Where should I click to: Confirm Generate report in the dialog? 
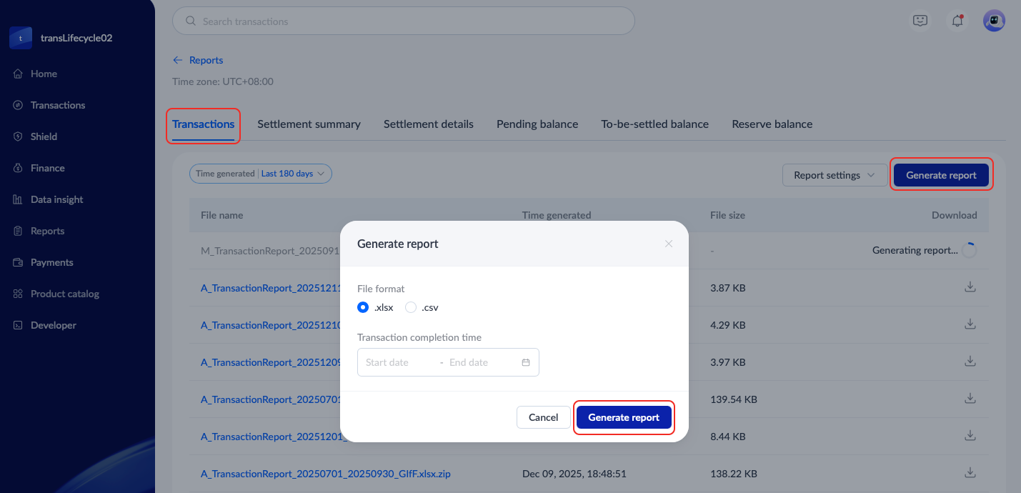tap(624, 417)
